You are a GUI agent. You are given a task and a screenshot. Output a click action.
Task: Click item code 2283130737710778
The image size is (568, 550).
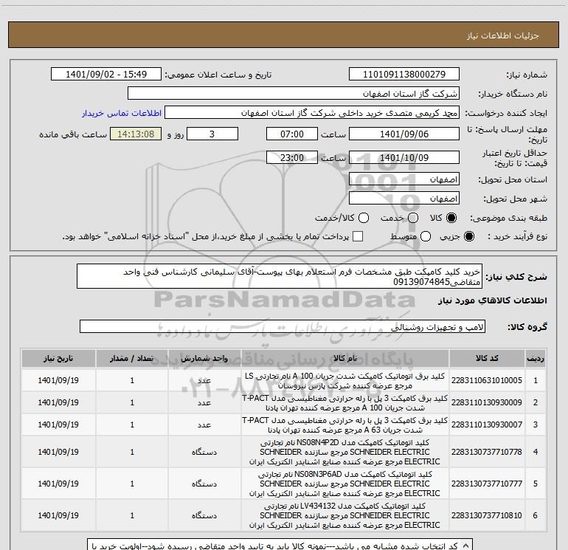point(487,452)
